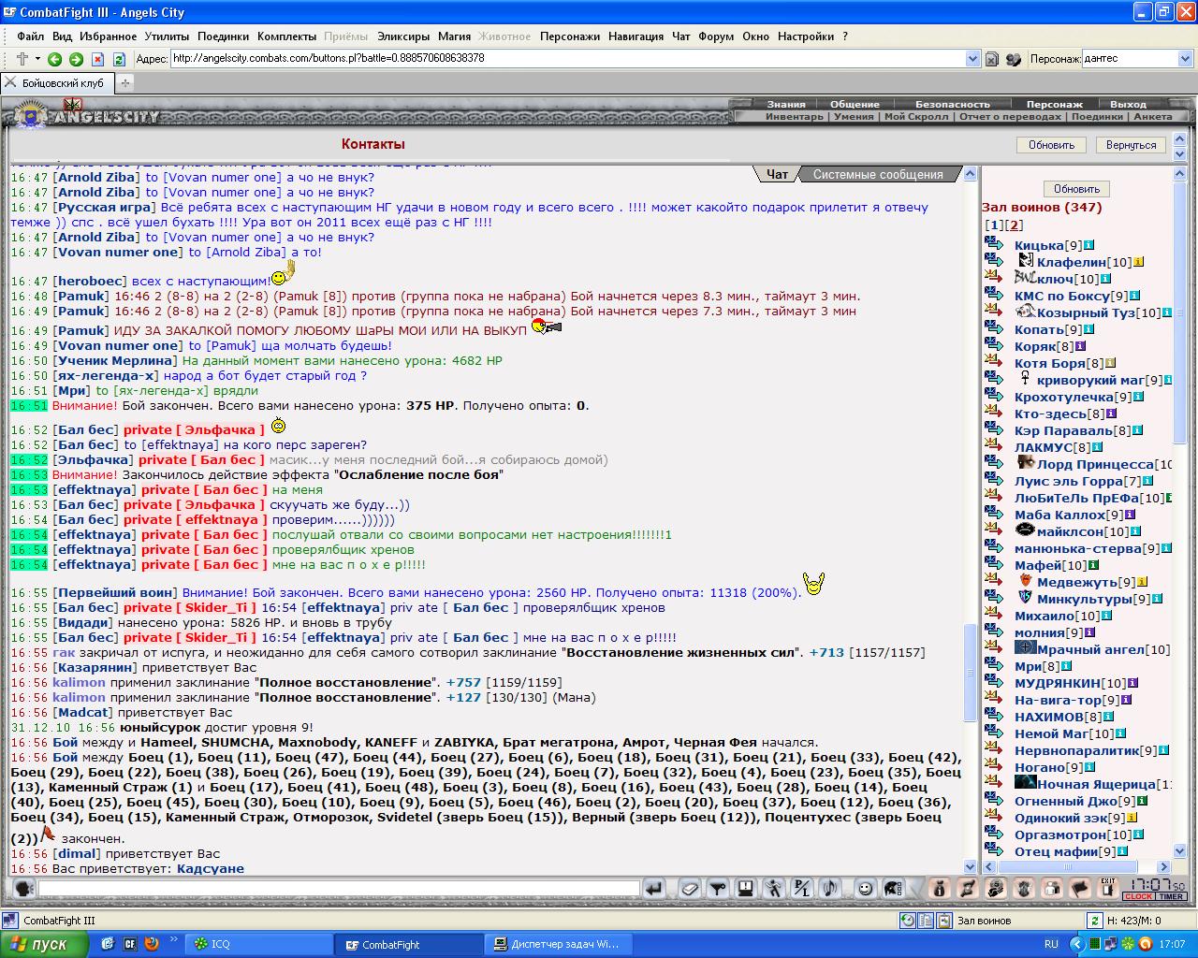This screenshot has width=1198, height=958.
Task: Click the green refresh icon near H: 423
Action: [x=1094, y=920]
